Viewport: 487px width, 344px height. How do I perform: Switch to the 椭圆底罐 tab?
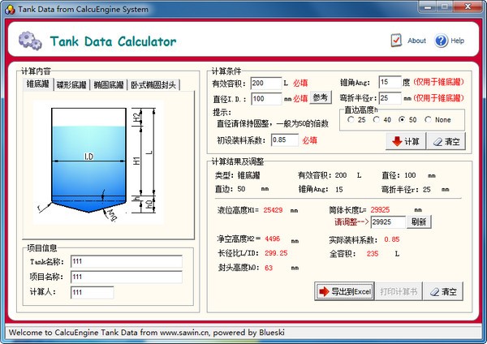coord(108,84)
